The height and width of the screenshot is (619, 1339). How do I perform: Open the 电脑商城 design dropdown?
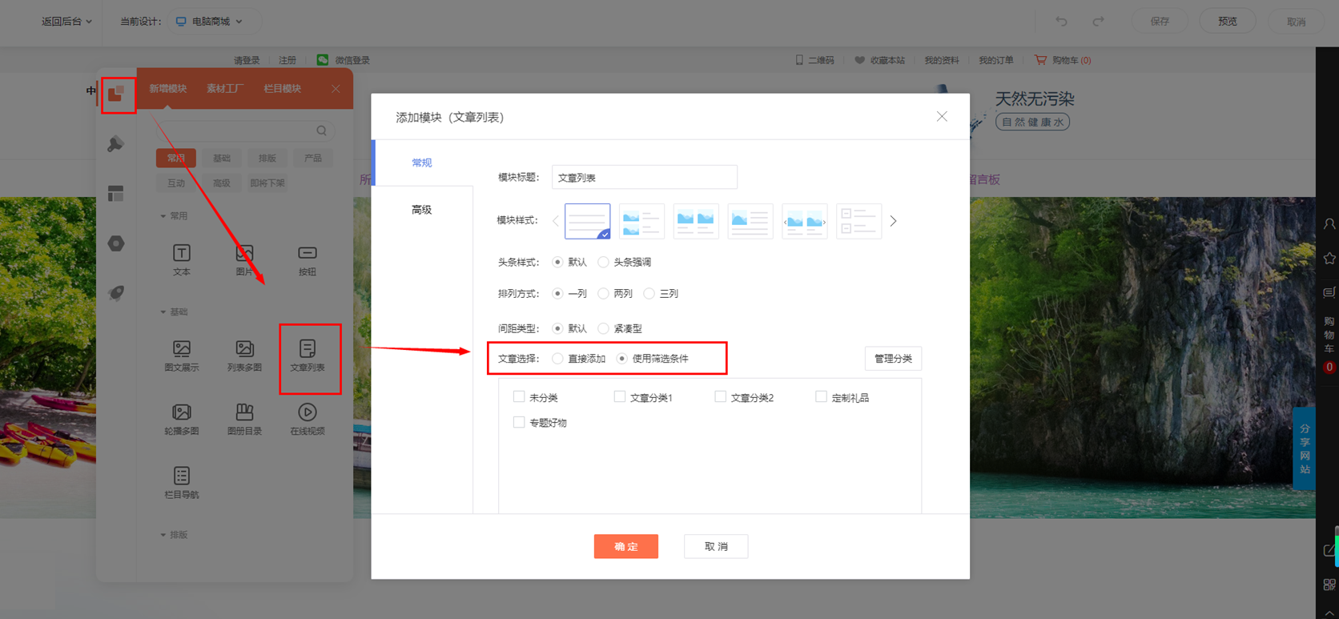[210, 22]
